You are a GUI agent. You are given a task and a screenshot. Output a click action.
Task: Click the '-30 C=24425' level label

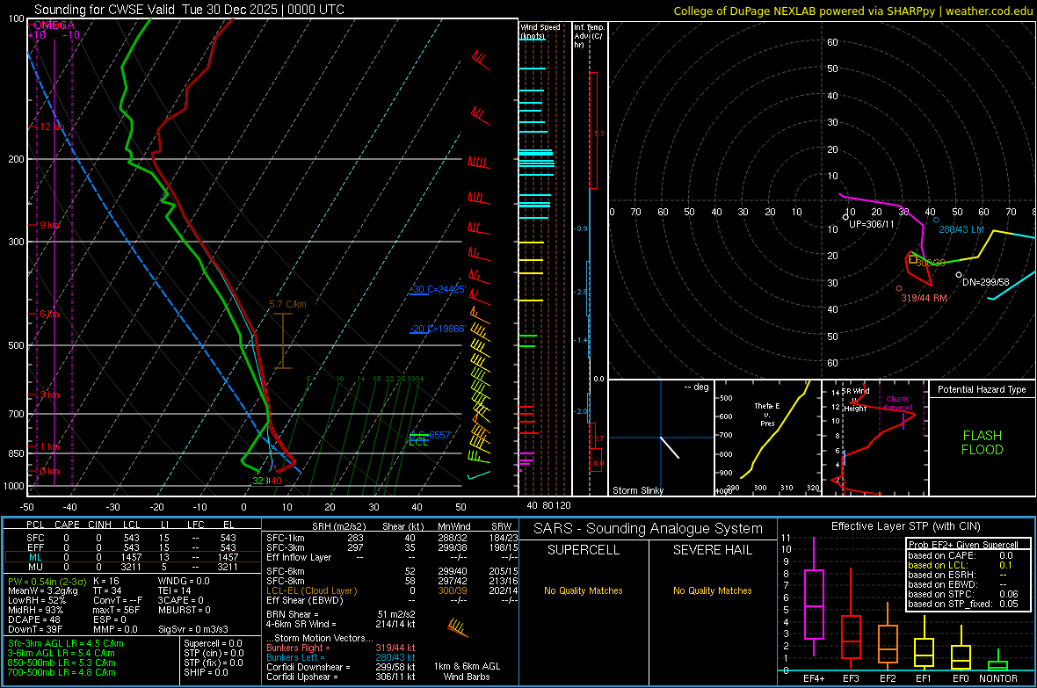point(438,289)
